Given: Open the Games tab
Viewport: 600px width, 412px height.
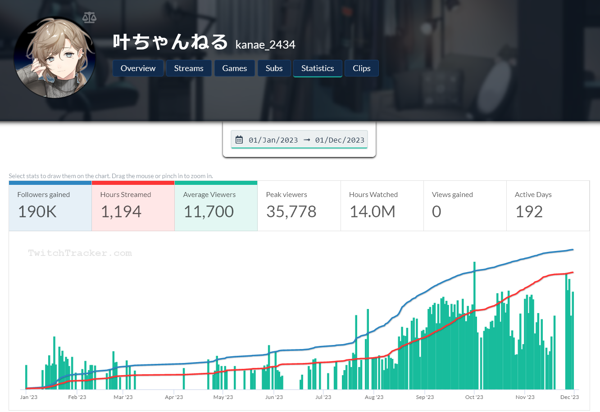Looking at the screenshot, I should pos(234,68).
